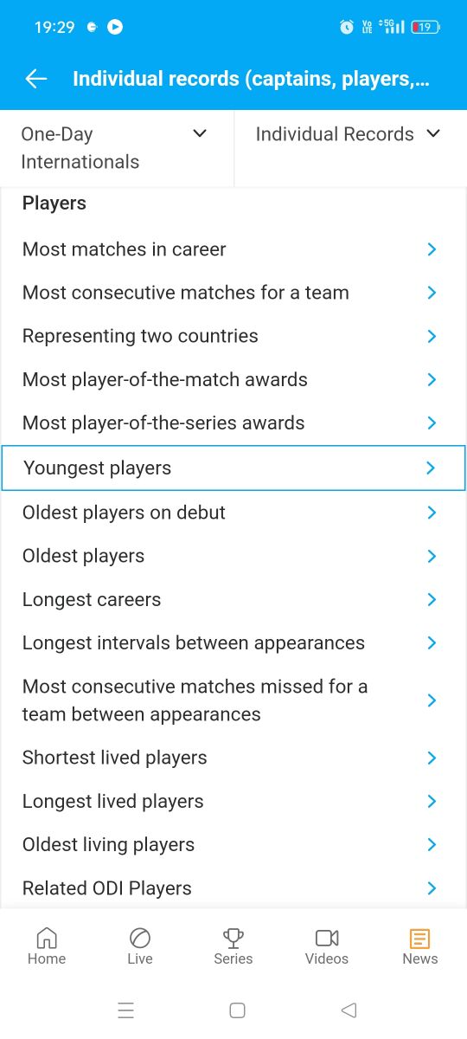Select Representing two countries entry
This screenshot has width=467, height=1039.
[x=233, y=336]
